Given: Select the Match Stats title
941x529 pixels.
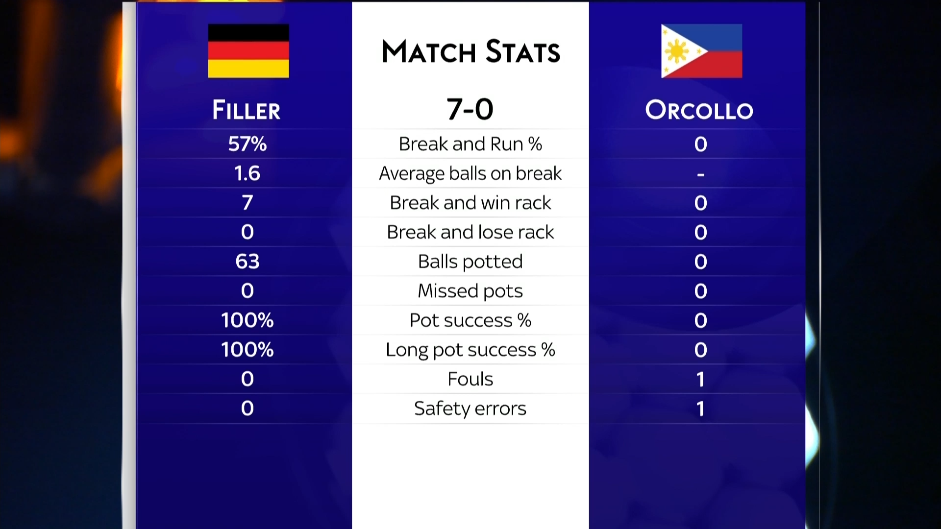Looking at the screenshot, I should (x=470, y=52).
